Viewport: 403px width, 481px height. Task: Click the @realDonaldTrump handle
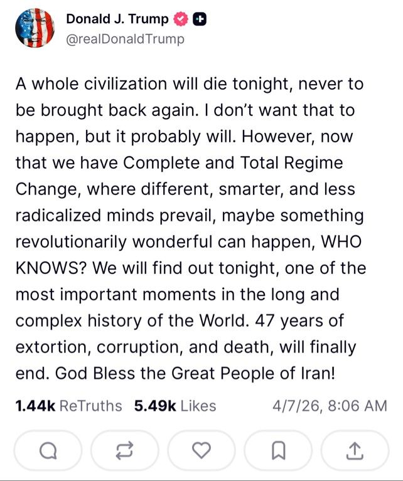tap(126, 40)
